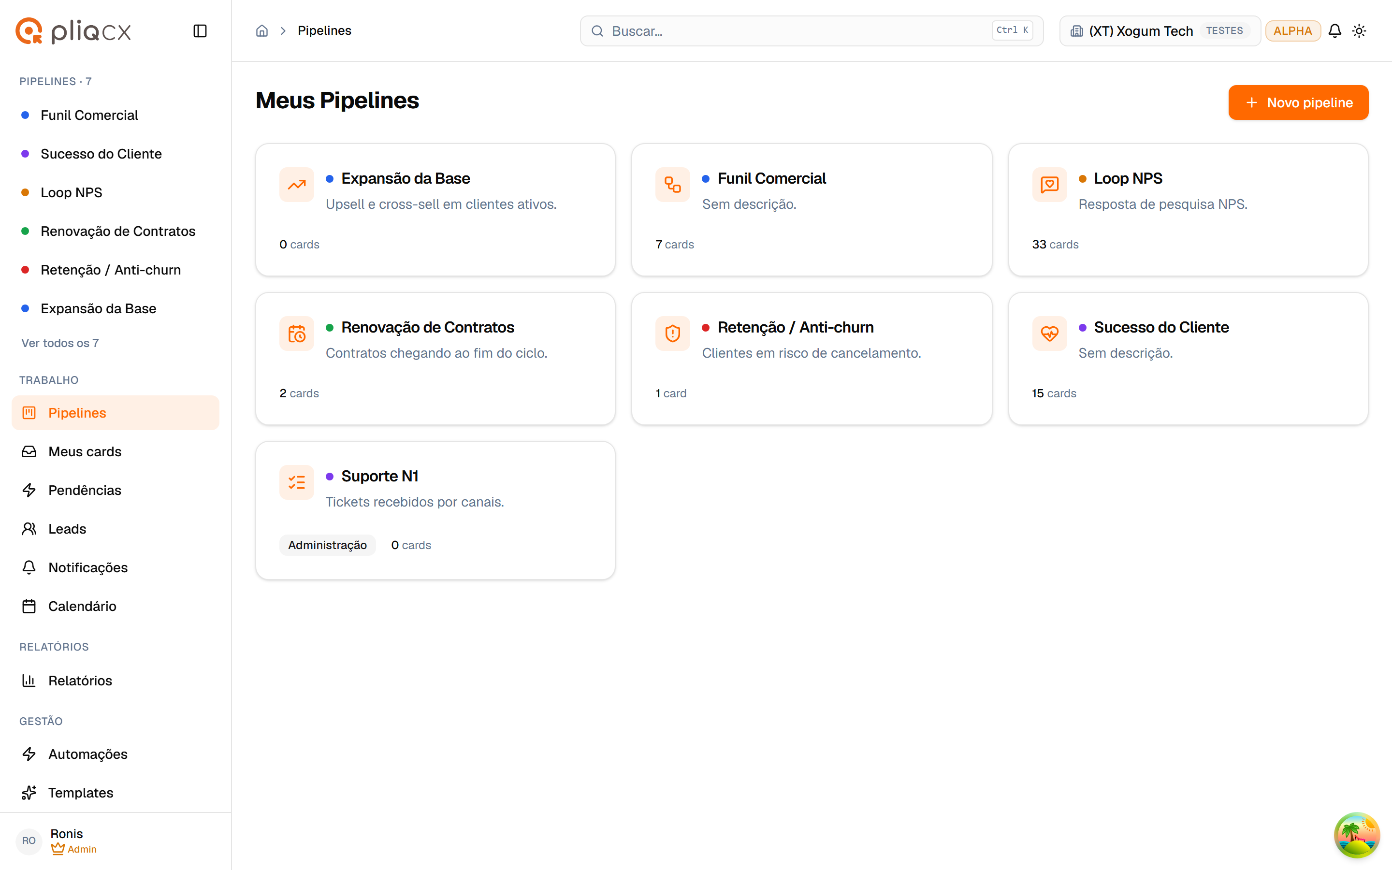Toggle light/dark theme sun icon
The height and width of the screenshot is (870, 1392).
pyautogui.click(x=1359, y=31)
